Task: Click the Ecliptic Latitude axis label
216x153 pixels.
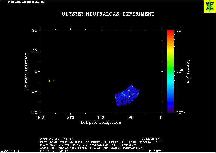Action: (x=26, y=71)
